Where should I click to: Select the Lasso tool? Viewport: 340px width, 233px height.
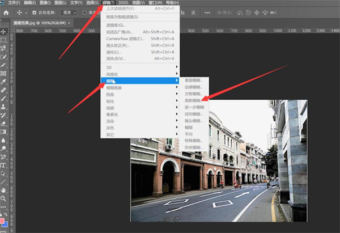[x=3, y=48]
